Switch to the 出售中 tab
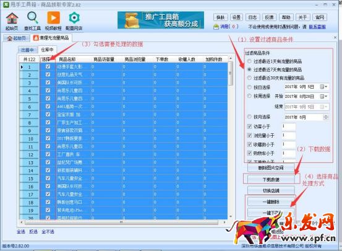 pyautogui.click(x=27, y=50)
